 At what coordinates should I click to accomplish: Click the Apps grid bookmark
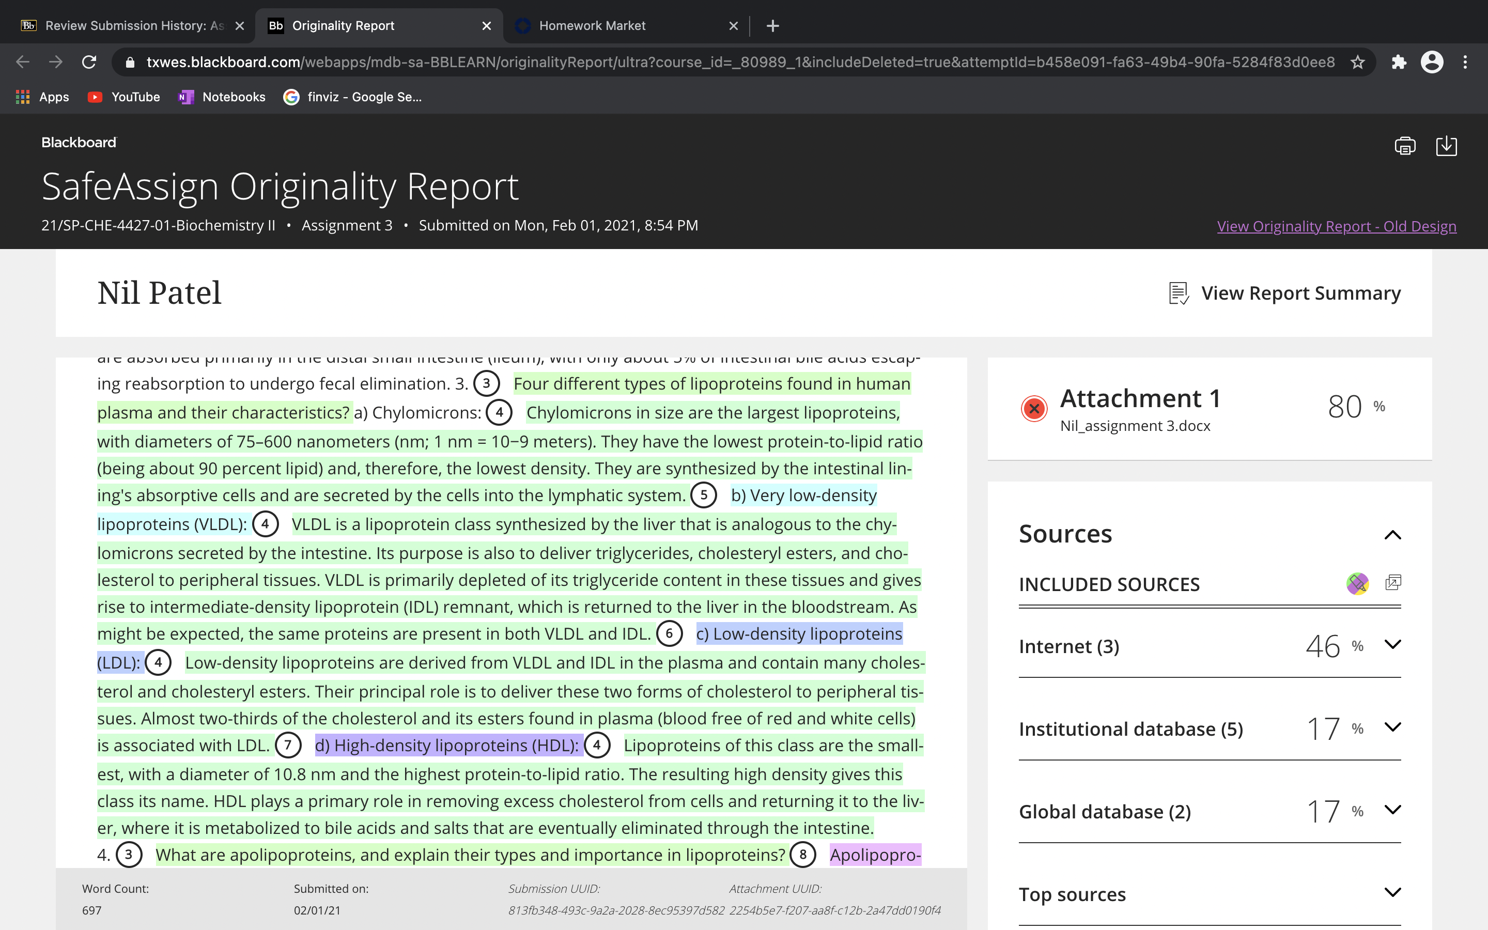pyautogui.click(x=42, y=97)
